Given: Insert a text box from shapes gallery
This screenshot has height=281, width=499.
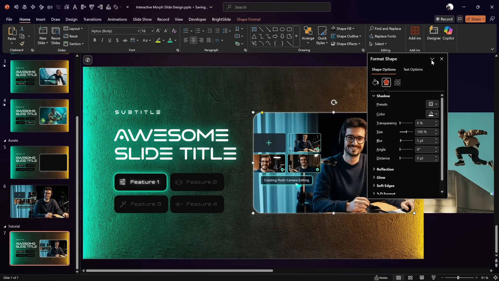Looking at the screenshot, I should point(254,29).
